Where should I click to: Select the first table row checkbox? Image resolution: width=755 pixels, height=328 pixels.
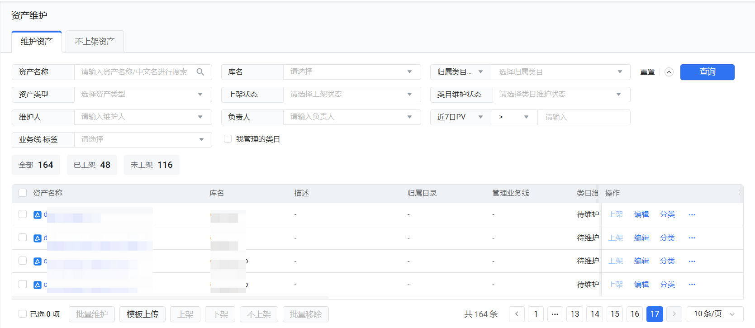(x=23, y=214)
